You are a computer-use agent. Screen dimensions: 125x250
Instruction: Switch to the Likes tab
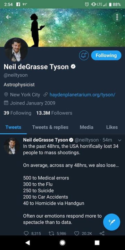[x=112, y=127]
